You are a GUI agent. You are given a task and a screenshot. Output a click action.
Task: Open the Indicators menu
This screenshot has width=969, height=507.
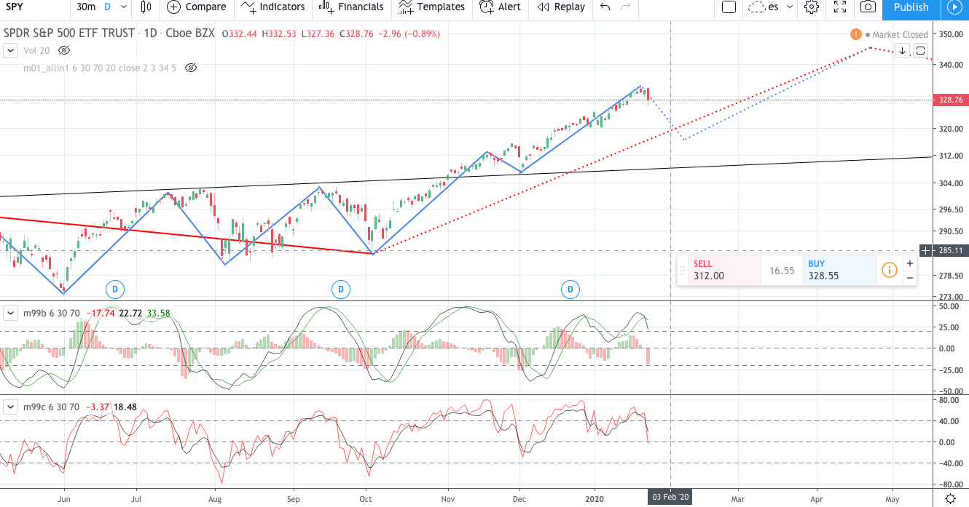coord(273,7)
